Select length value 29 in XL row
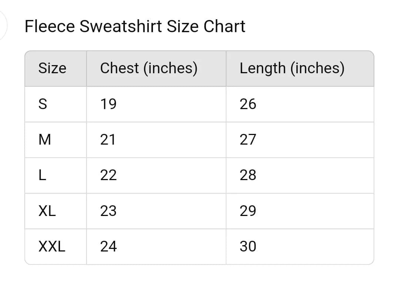Screen dimensions: 400x287 pyautogui.click(x=248, y=211)
